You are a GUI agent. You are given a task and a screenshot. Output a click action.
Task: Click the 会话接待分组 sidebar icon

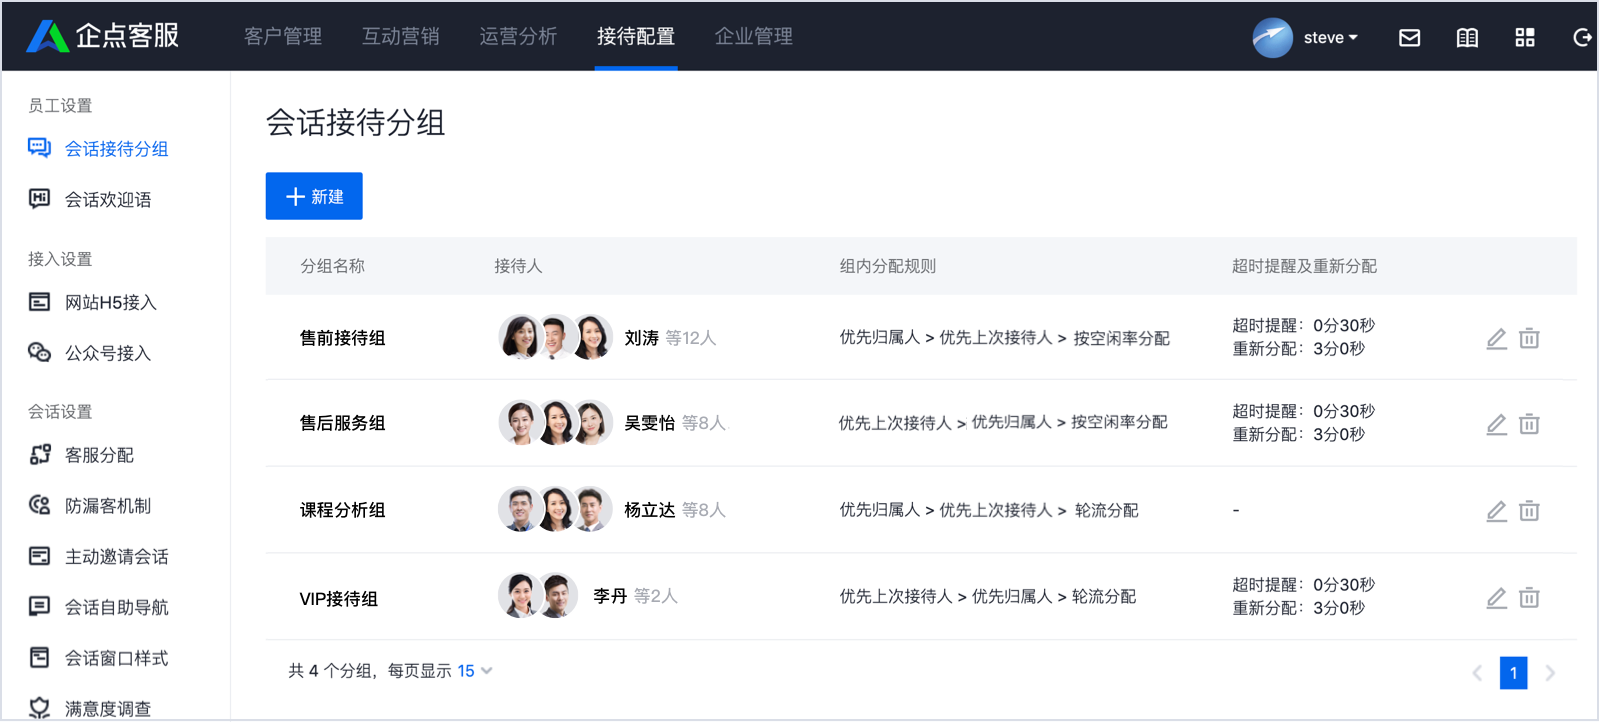(39, 148)
